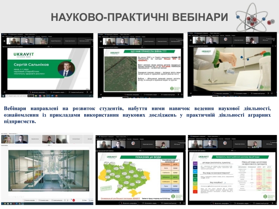Click Остановить видео under ПОКАЗНИК pH ВОДИ slide
The image size is (279, 209).
pos(150,203)
